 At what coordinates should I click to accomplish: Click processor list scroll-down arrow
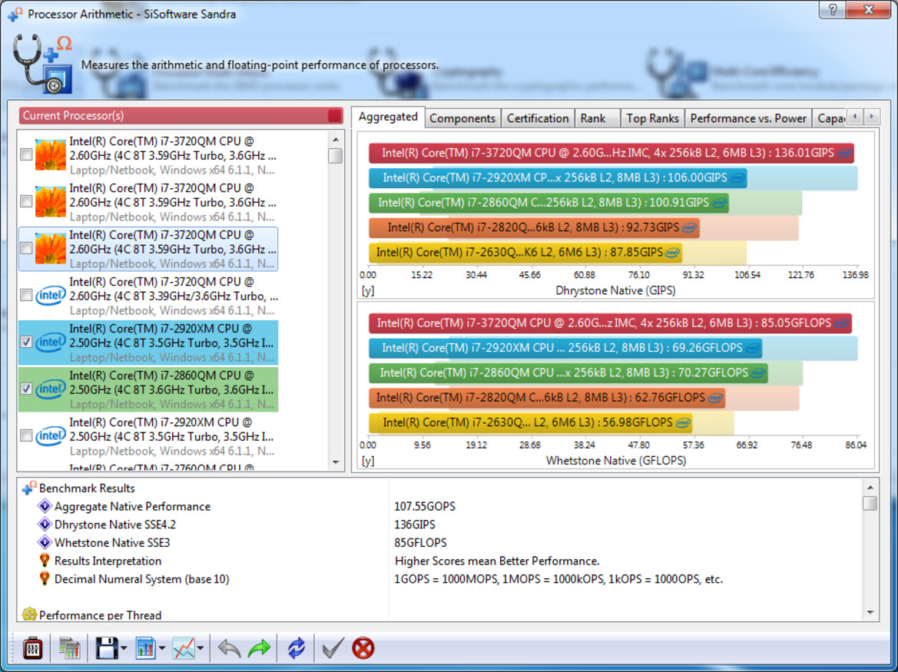[336, 462]
